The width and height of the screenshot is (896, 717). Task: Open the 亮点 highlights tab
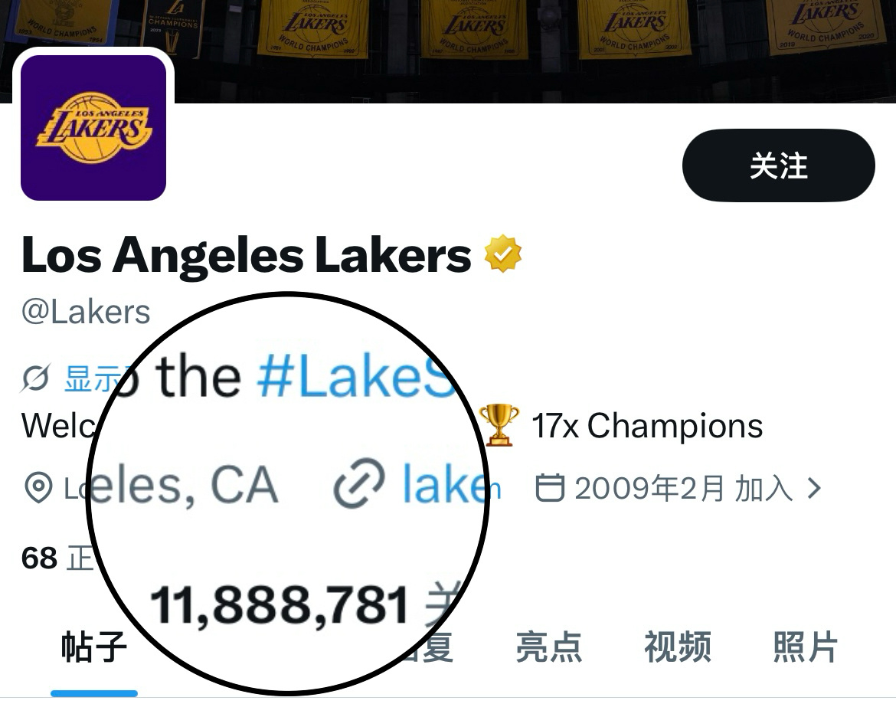pos(548,647)
